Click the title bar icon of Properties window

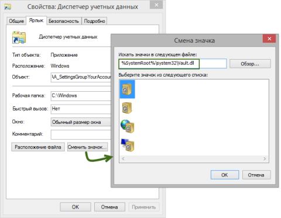[8, 6]
